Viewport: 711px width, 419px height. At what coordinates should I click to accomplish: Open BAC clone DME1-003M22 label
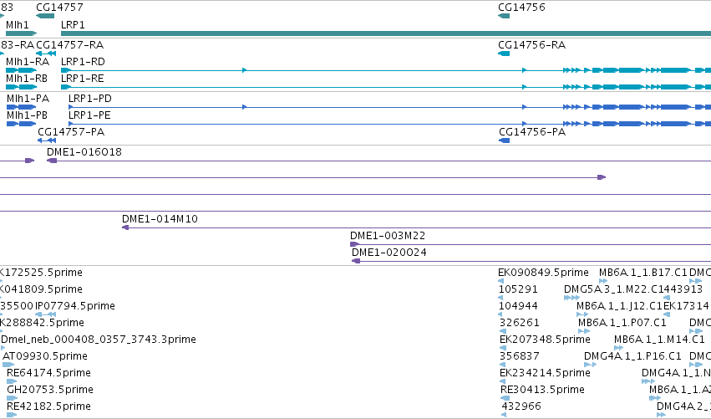388,236
